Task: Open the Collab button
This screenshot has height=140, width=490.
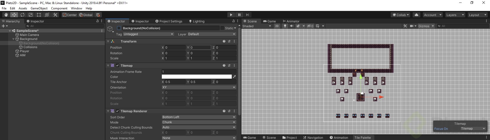Action: (x=400, y=15)
